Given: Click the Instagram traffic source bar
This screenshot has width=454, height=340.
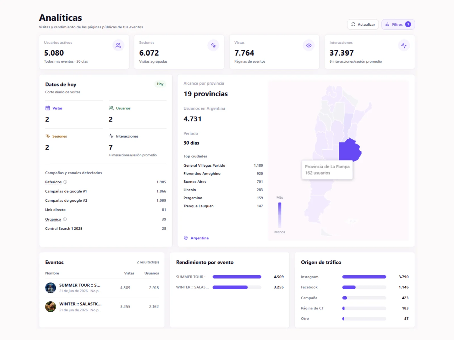Looking at the screenshot, I should click(364, 277).
